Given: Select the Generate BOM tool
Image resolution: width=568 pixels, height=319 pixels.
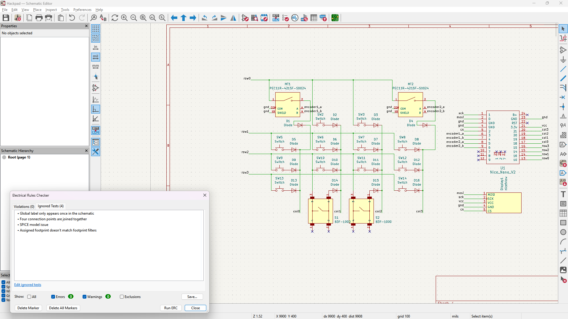Looking at the screenshot, I should coord(323,18).
